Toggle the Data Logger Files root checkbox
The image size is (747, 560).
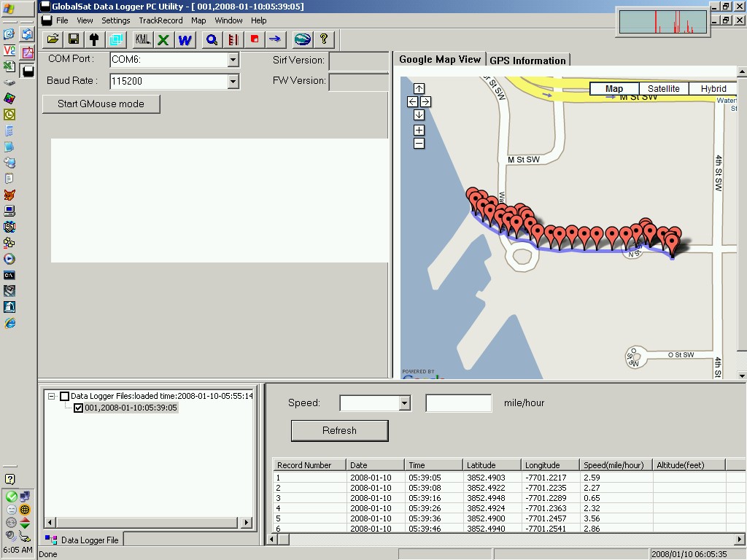[65, 396]
